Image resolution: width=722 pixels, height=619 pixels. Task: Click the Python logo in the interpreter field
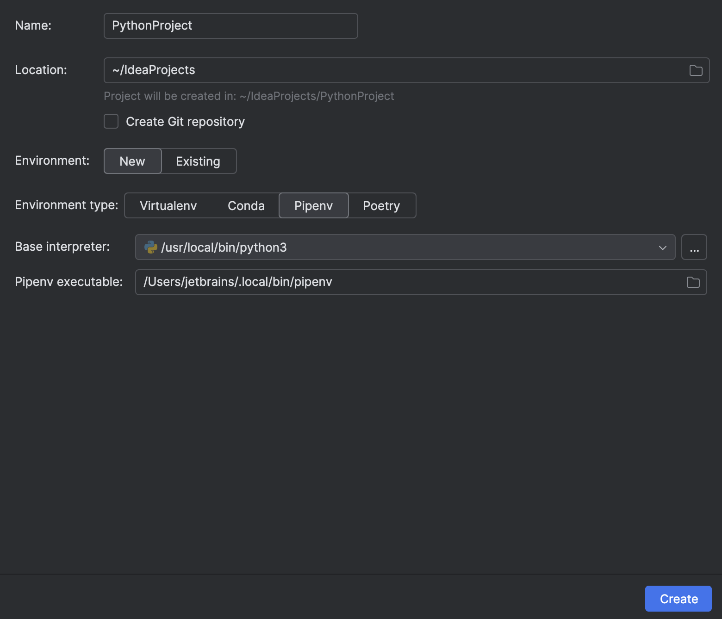click(x=151, y=248)
